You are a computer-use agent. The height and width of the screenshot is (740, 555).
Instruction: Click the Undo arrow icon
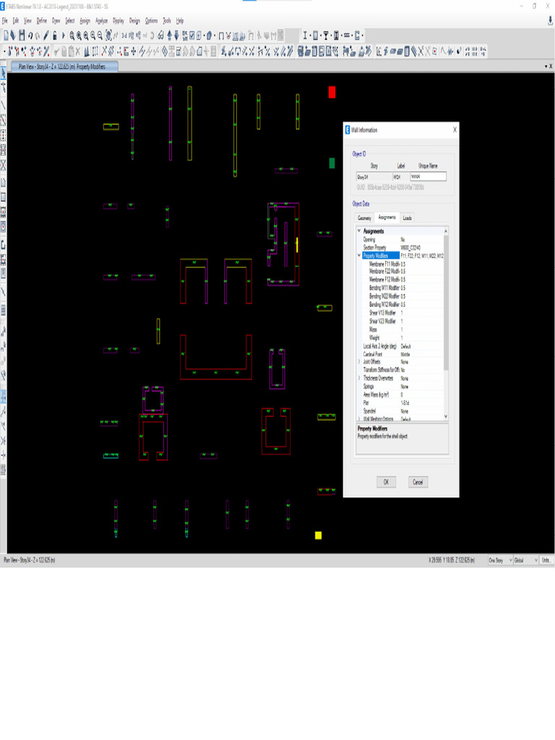(x=31, y=35)
